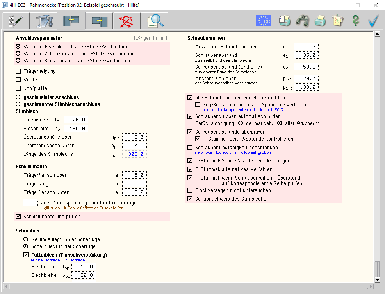Click Anzahl der Schraubenreihen field

tap(306, 47)
